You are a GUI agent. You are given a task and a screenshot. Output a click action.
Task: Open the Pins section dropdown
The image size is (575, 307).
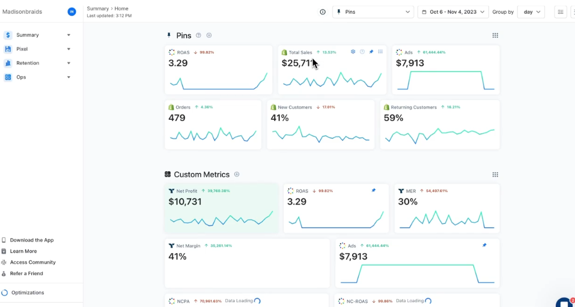(x=373, y=12)
